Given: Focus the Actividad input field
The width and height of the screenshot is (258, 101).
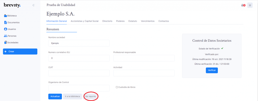Looking at the screenshot, I should tap(144, 73).
